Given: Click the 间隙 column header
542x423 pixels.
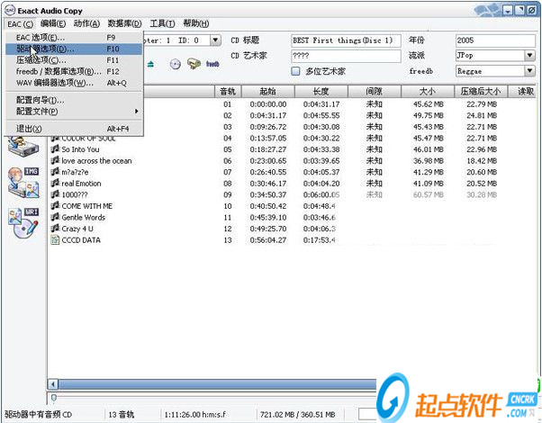Looking at the screenshot, I should (375, 92).
